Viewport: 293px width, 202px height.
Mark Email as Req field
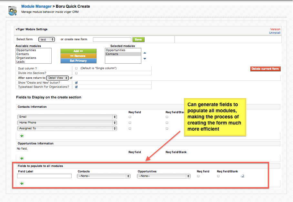(130, 117)
